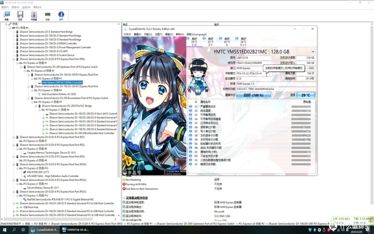
Task: Click the USB Root Hub green icon
Action: [21, 207]
